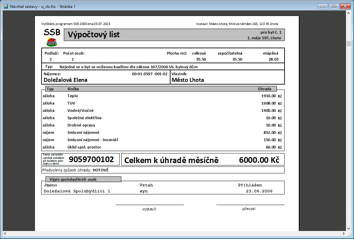This screenshot has height=239, width=354.
Task: Click the HOTOVĚ payment method text
Action: [101, 170]
